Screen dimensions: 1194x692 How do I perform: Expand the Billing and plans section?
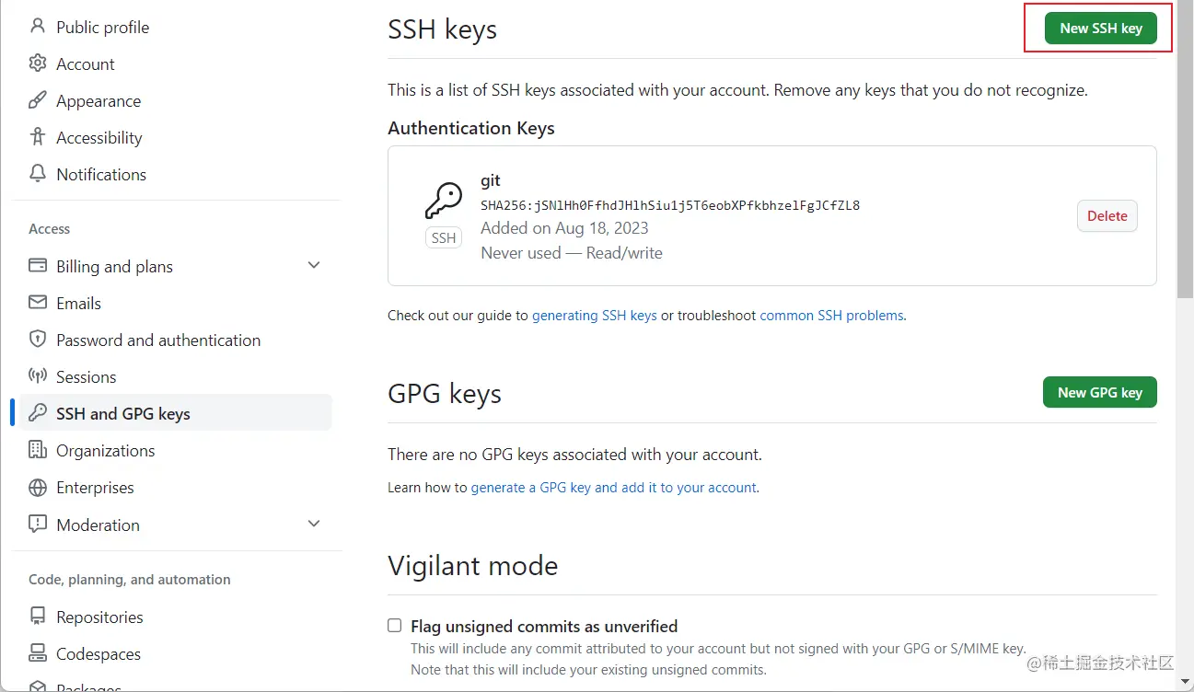[314, 265]
